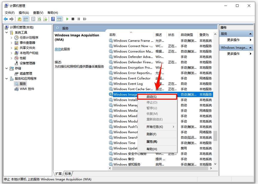The image size is (258, 184).
Task: Switch to the 扩展 tab
Action: pyautogui.click(x=58, y=174)
